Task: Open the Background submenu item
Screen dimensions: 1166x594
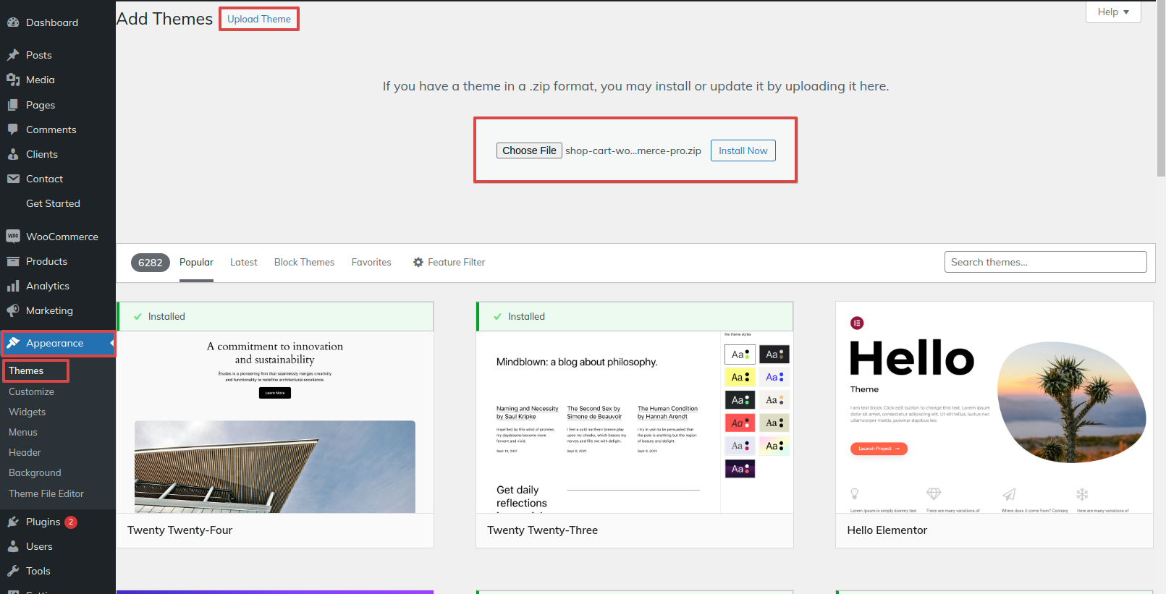Action: pos(35,472)
